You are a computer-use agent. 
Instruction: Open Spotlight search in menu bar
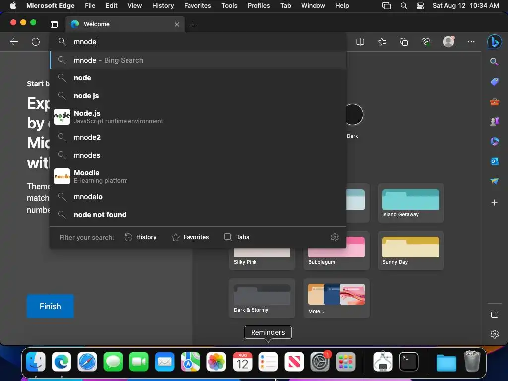click(x=404, y=6)
